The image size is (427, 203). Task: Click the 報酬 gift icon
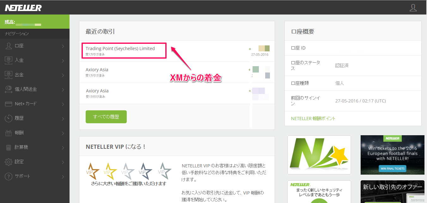[x=9, y=133]
